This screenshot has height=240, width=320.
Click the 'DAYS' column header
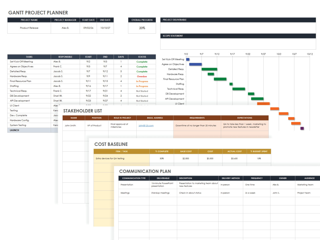(121, 57)
